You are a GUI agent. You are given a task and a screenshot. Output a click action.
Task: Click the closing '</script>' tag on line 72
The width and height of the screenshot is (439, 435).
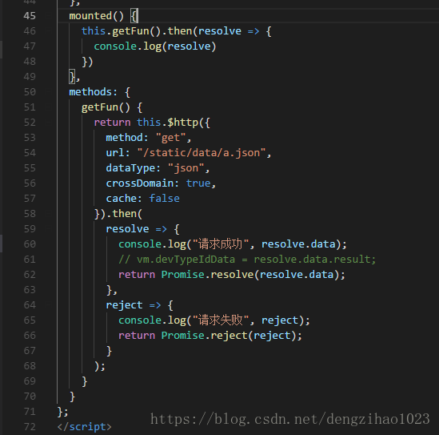pos(84,427)
